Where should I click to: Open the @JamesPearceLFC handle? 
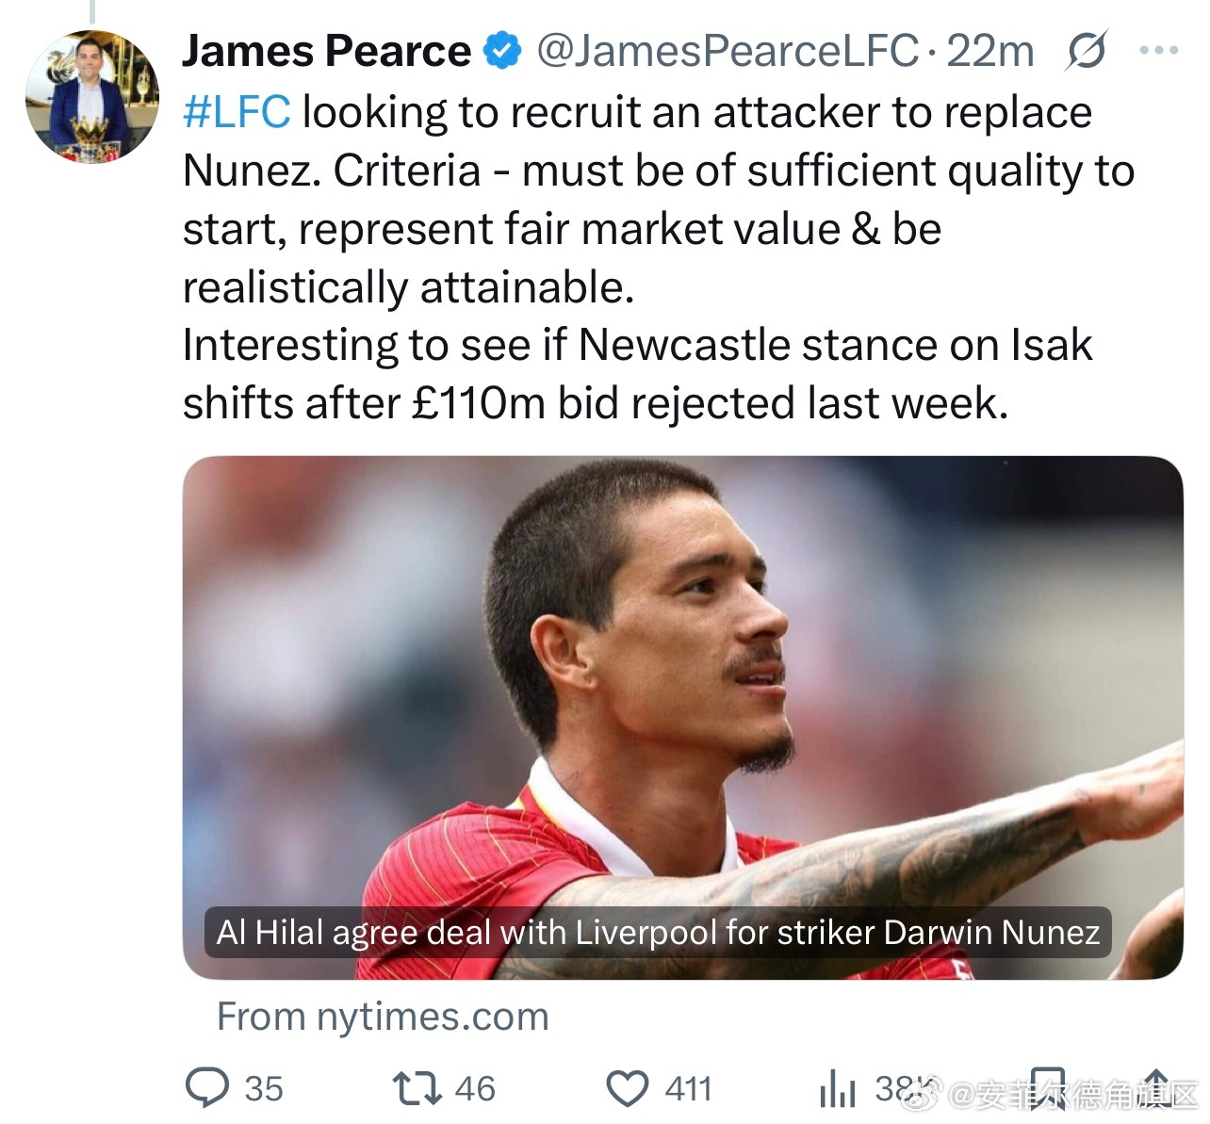click(x=728, y=51)
